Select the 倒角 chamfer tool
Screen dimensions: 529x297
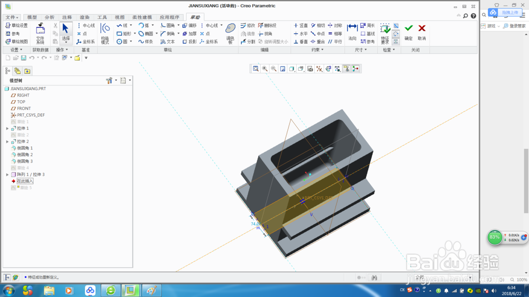[168, 34]
